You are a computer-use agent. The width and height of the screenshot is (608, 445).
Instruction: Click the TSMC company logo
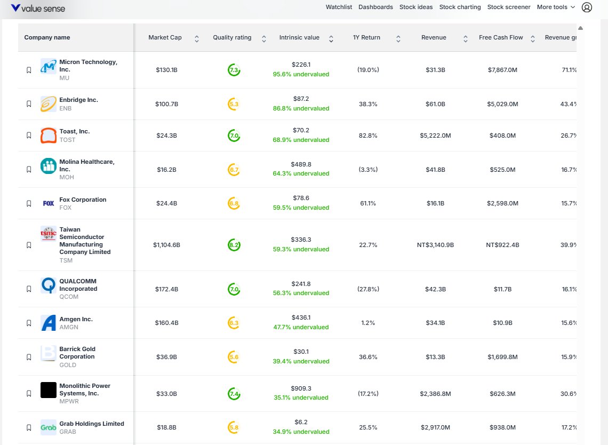tap(49, 234)
